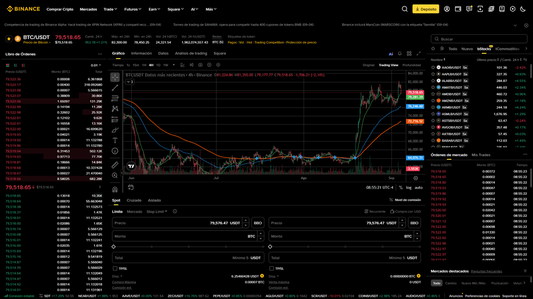Open Nivel de comisión link
This screenshot has height=299, width=533.
pos(405,200)
